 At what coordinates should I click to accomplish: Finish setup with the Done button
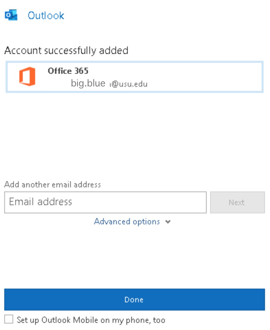[134, 300]
